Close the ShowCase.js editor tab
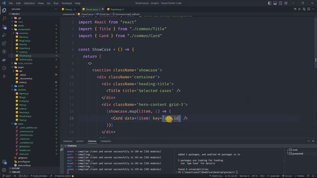The height and width of the screenshot is (178, 317). coord(103,9)
